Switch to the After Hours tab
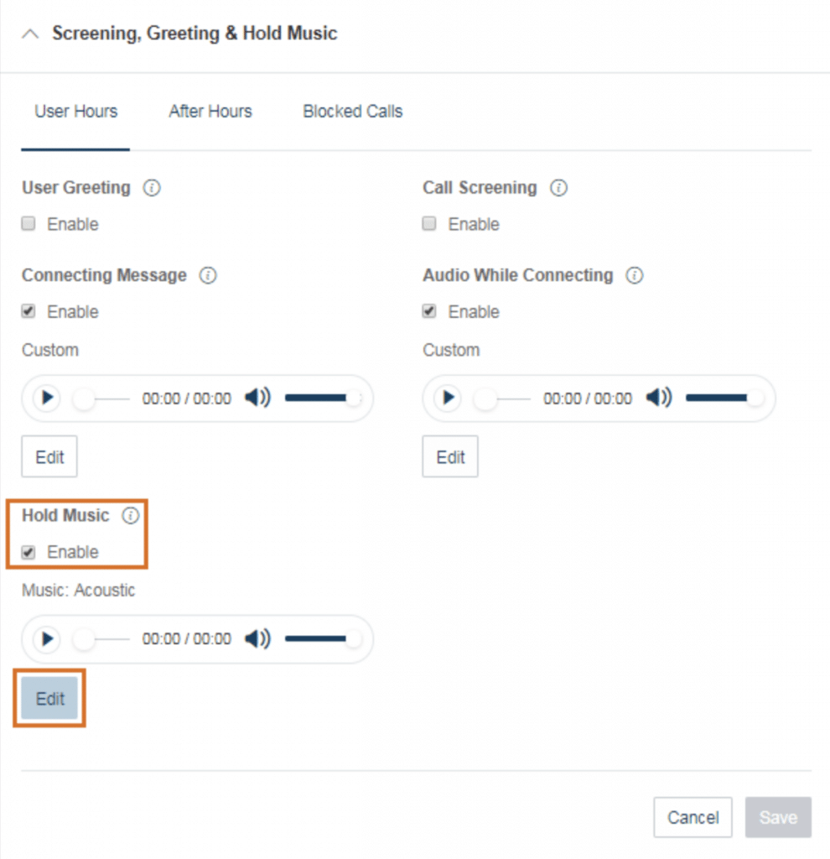Image resolution: width=830 pixels, height=859 pixels. coord(210,112)
